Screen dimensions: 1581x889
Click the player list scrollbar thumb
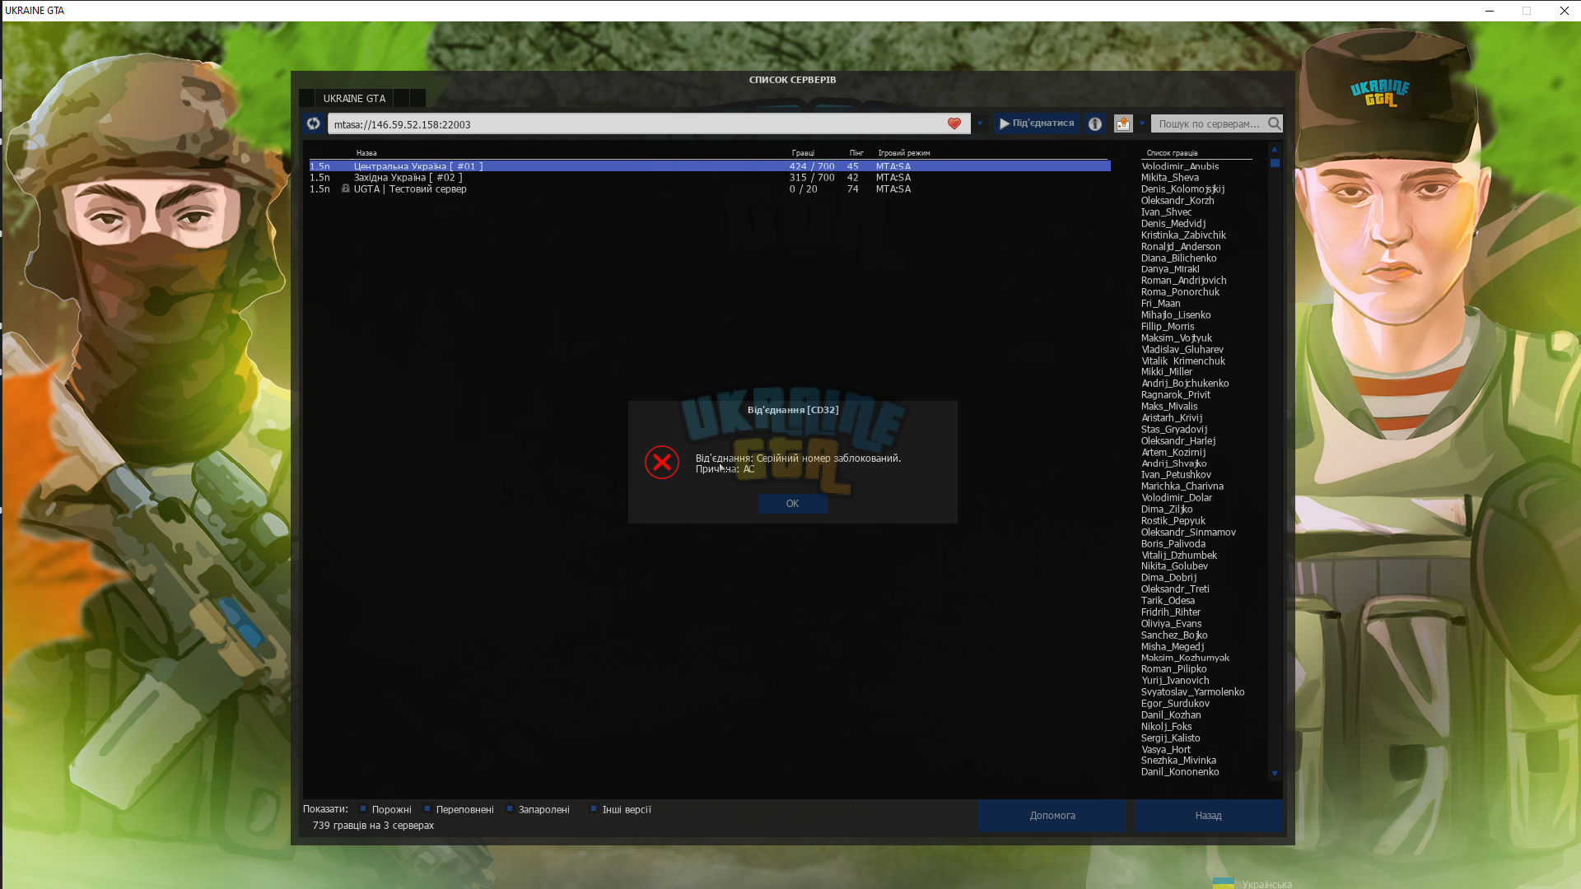point(1275,163)
